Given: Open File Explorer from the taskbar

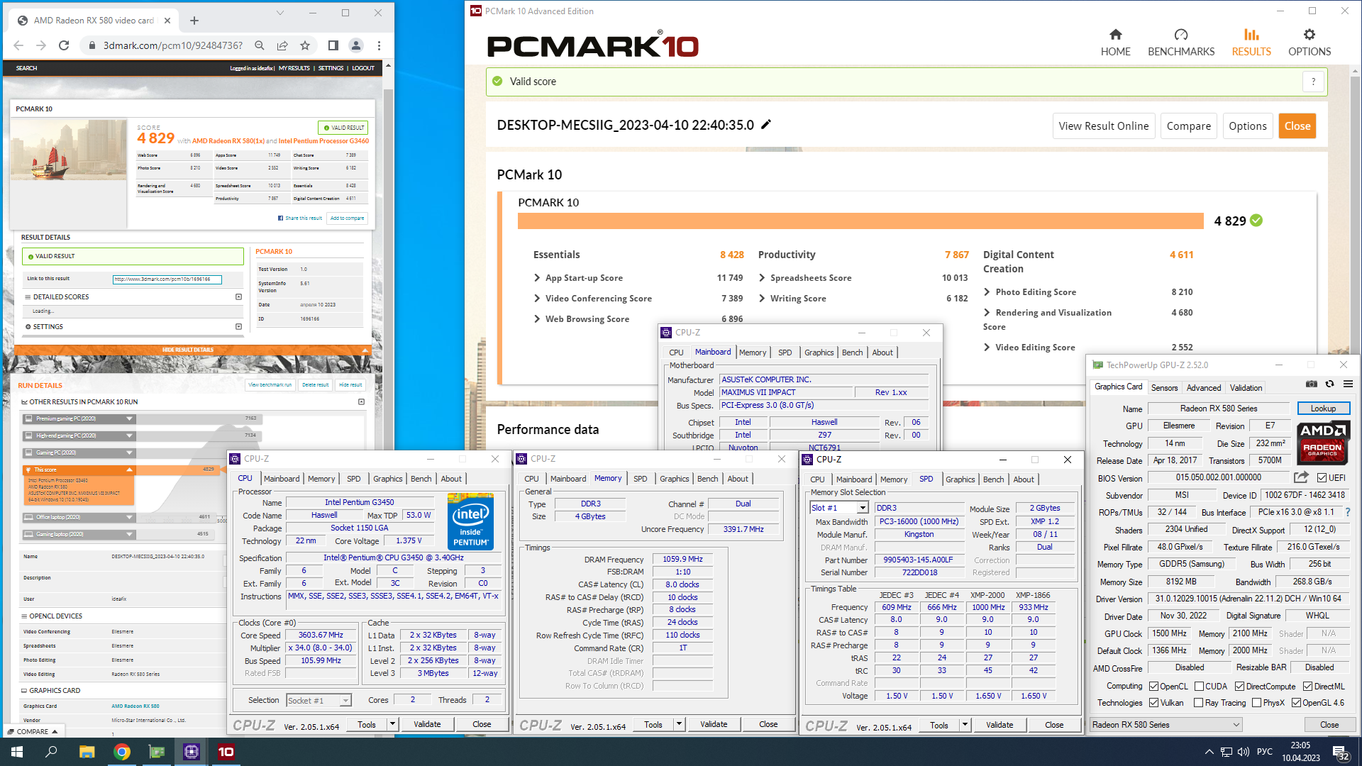Looking at the screenshot, I should pos(87,752).
